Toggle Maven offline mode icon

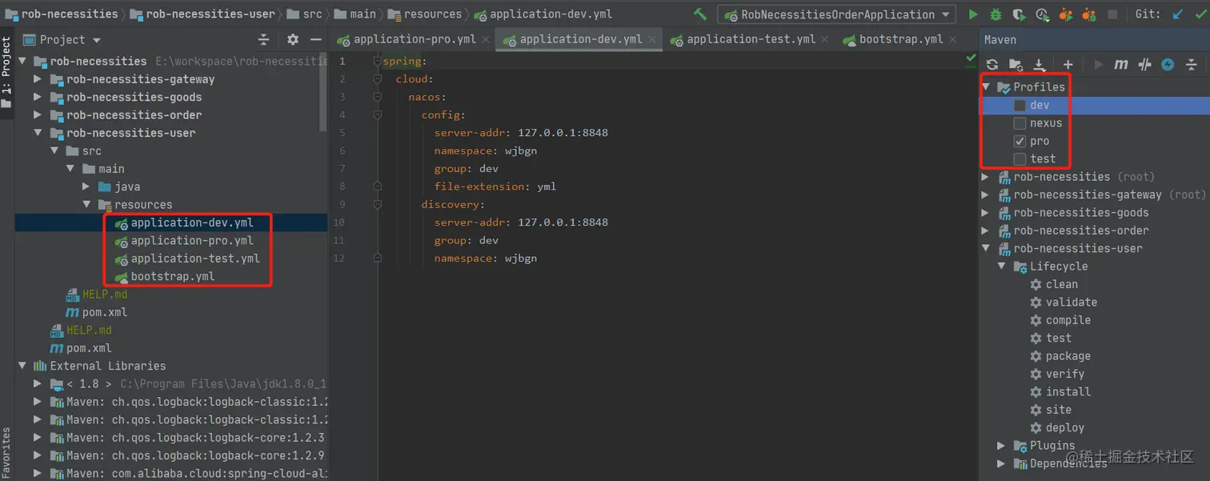tap(1145, 65)
